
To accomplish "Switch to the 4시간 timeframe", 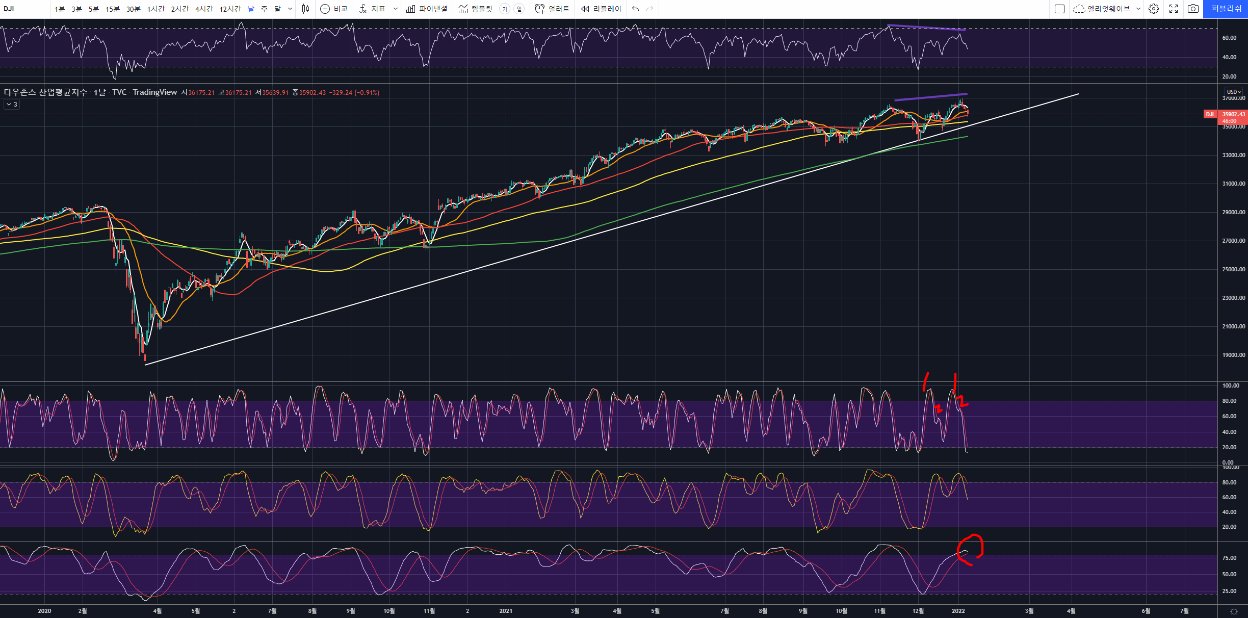I will 204,9.
